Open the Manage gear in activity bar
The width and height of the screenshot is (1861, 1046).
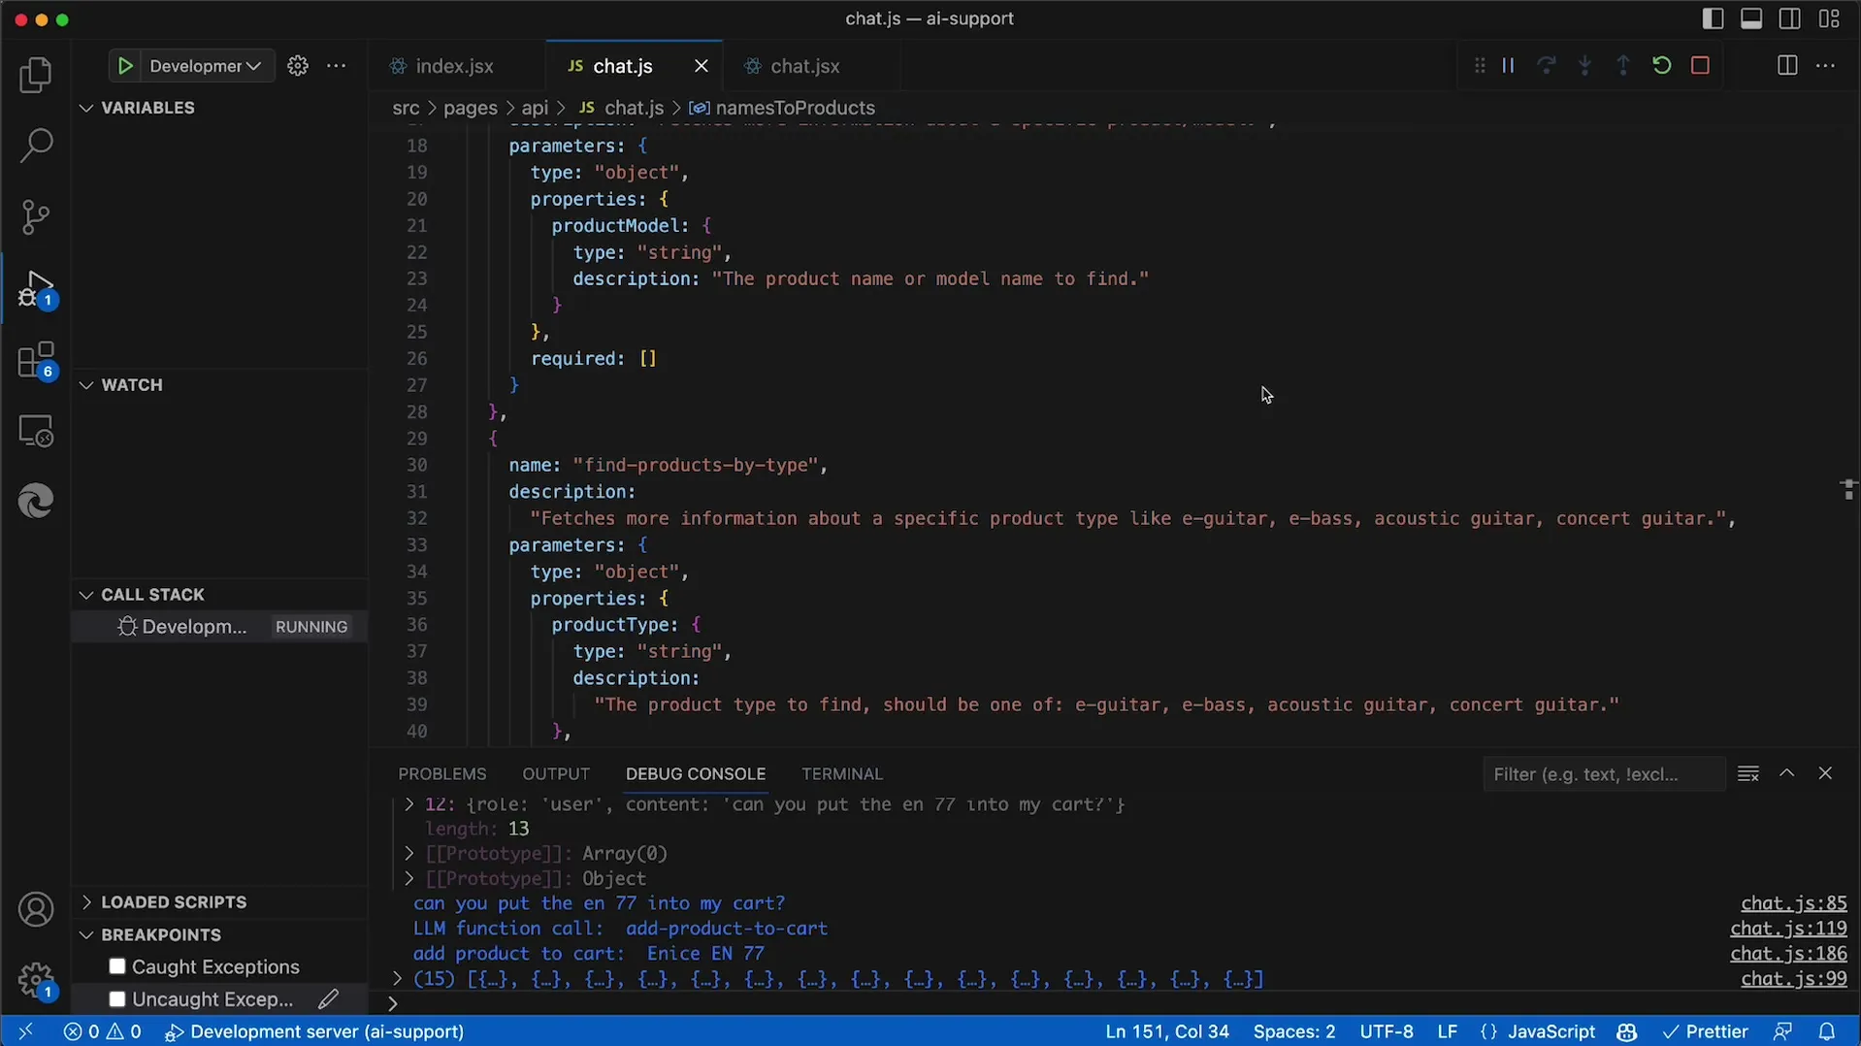tap(36, 981)
